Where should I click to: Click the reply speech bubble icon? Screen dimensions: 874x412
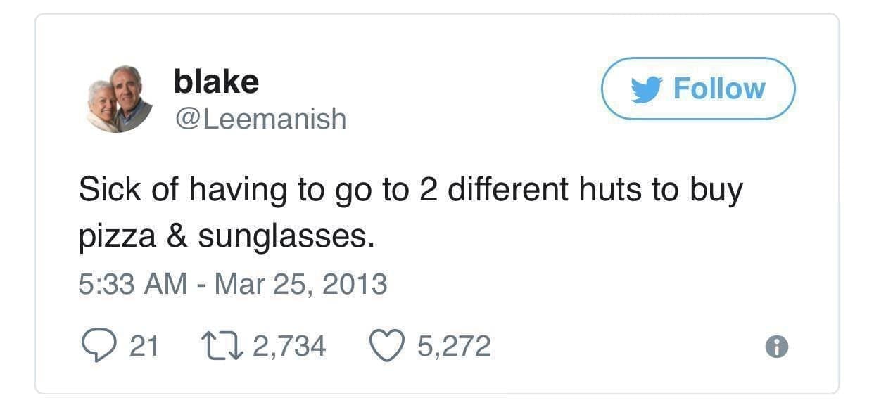pos(93,346)
